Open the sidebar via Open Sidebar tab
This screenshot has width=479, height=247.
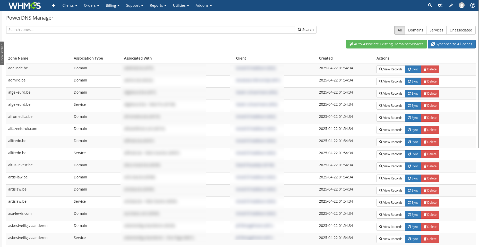[x=2, y=53]
